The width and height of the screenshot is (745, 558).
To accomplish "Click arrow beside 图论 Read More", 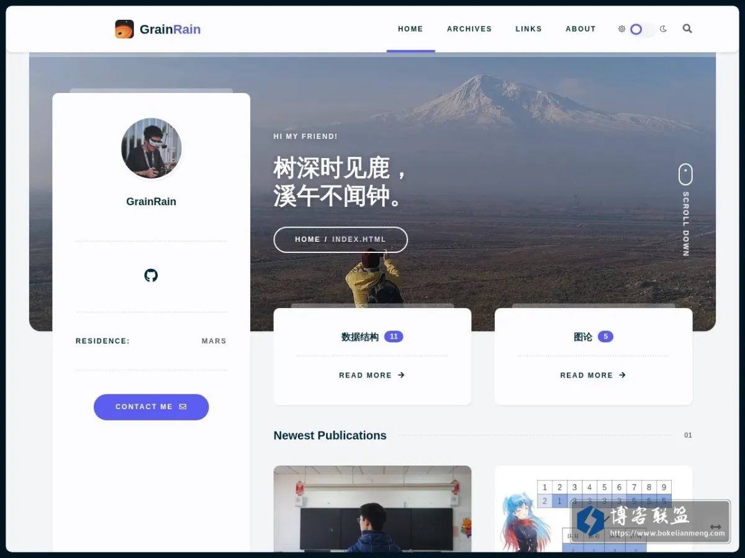I will coord(622,375).
